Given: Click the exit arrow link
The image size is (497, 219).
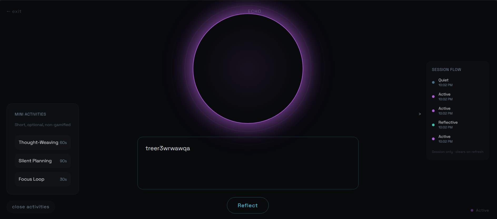Looking at the screenshot, I should click(14, 11).
